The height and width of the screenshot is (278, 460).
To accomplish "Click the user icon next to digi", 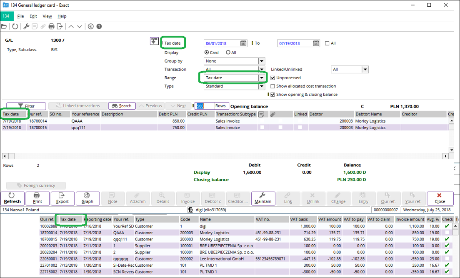I will pyautogui.click(x=191, y=210).
